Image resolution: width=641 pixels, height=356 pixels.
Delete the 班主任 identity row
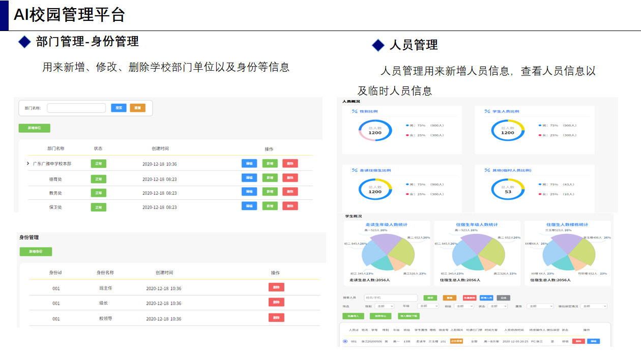276,287
